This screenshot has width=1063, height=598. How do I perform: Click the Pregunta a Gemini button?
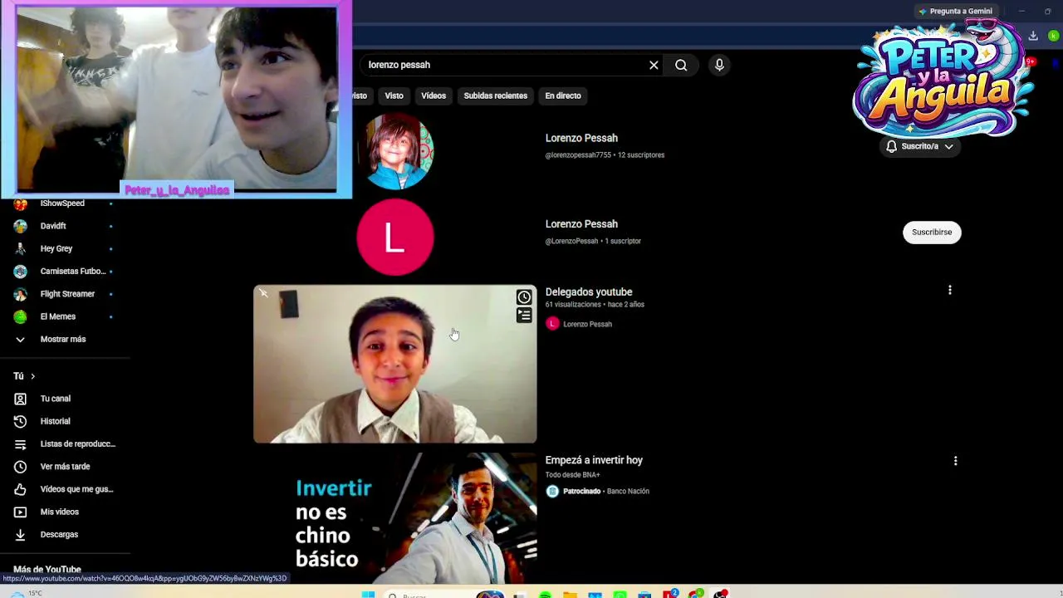(x=955, y=11)
